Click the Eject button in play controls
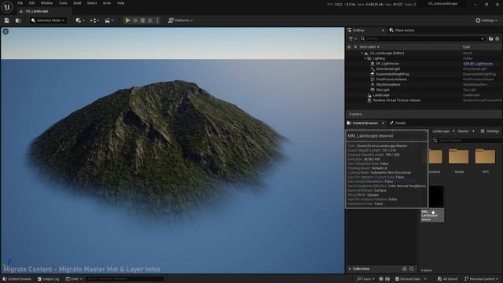The image size is (503, 283). (150, 20)
